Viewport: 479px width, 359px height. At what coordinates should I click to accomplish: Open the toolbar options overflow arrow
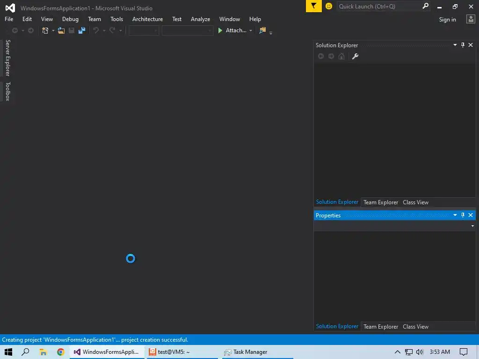271,32
